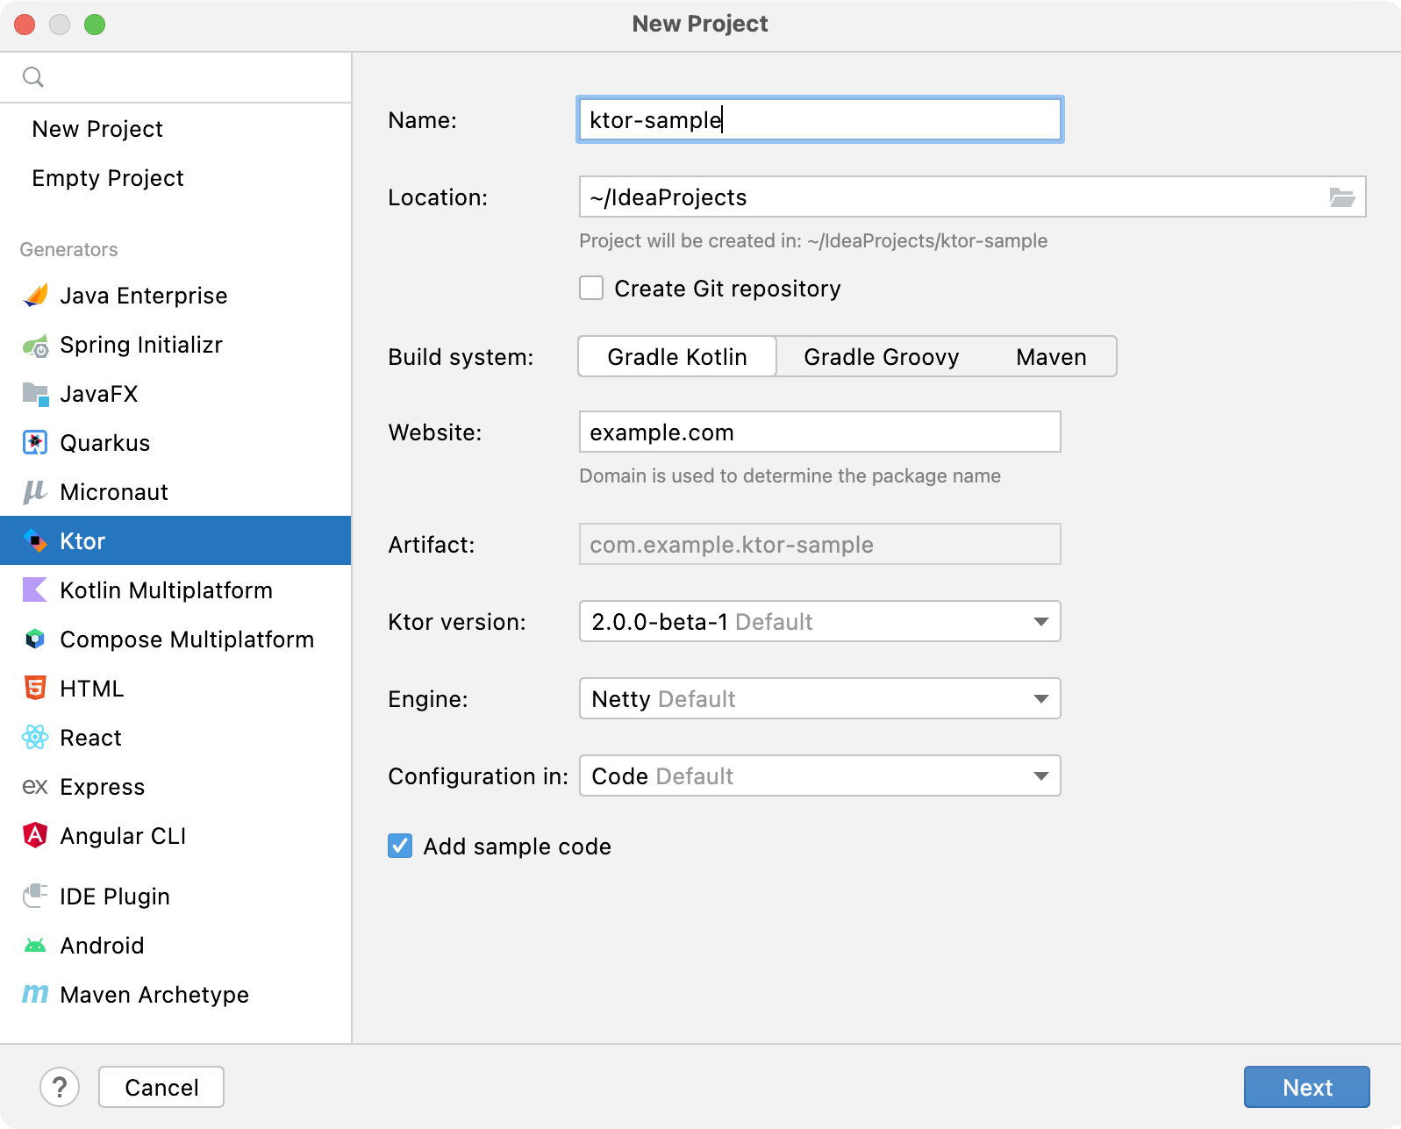Click the IDE Plugin plug icon
The image size is (1401, 1129).
pos(35,896)
